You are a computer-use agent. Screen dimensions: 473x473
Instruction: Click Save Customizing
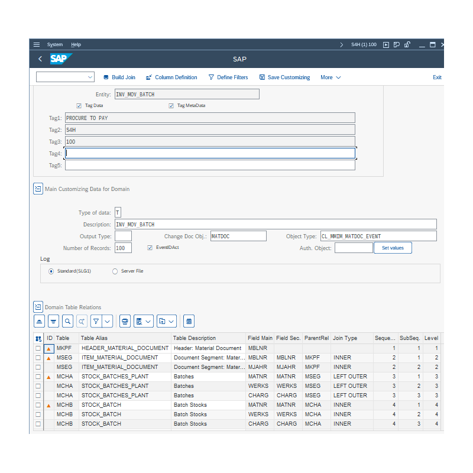284,77
